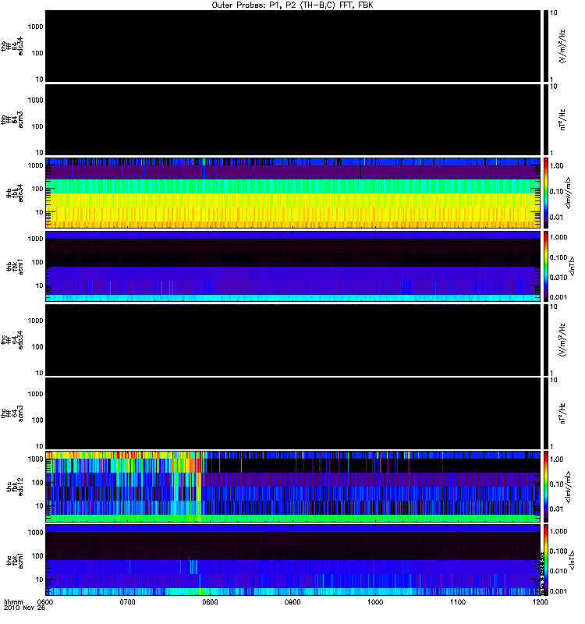Click the rainbow color bar of thc fbk scm1
This screenshot has width=585, height=624.
coord(546,560)
